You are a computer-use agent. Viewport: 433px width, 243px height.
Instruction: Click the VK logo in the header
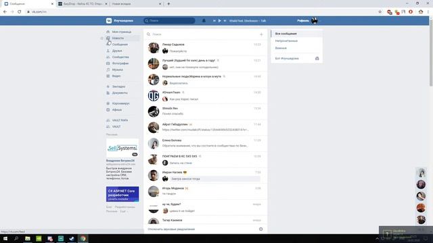(x=109, y=21)
